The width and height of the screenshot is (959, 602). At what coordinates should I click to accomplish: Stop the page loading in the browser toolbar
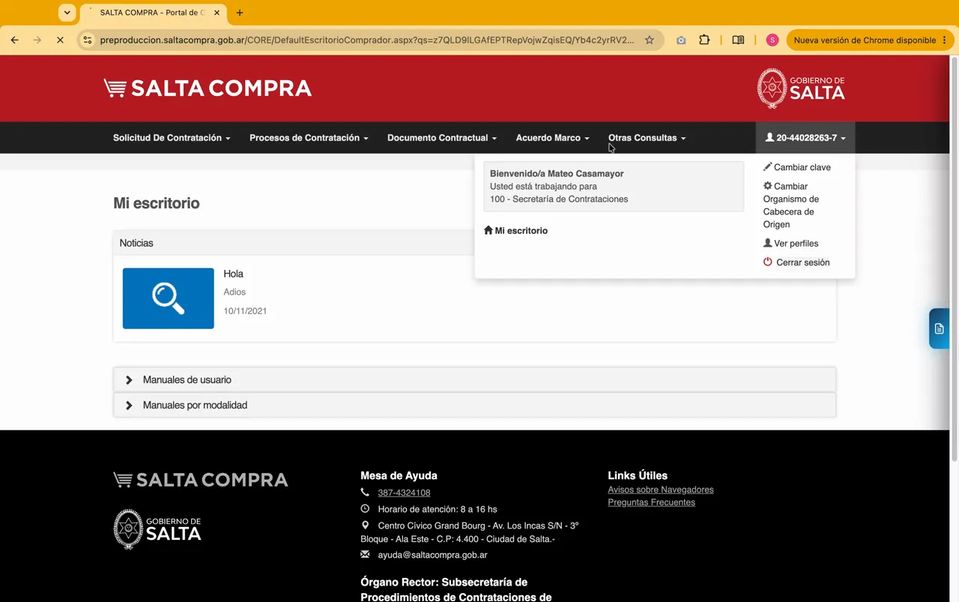tap(60, 40)
